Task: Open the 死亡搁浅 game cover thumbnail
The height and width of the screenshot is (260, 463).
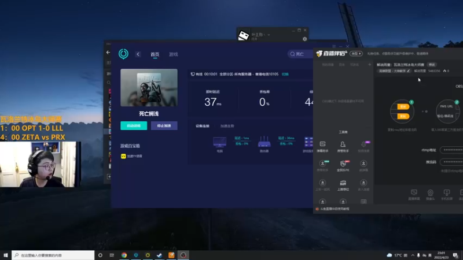Action: point(149,88)
